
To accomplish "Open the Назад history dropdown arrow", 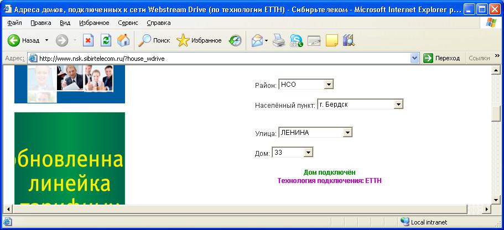I will point(46,40).
